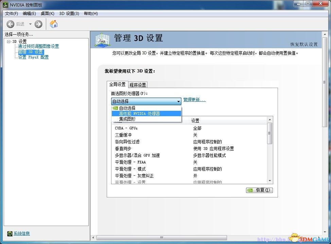Select the 平滑处理 - 模式 row
This screenshot has width=331, height=244.
189,169
